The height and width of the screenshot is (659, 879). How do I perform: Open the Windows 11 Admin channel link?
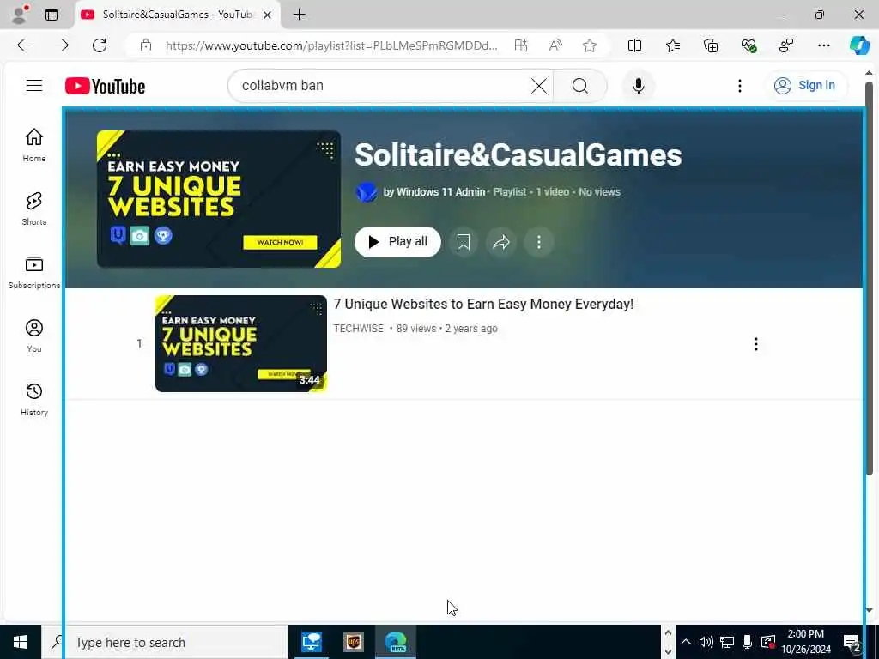(x=434, y=191)
